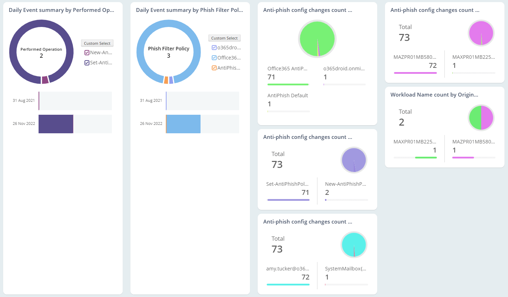Click the purple progress bar under 71
Screen dimensions: 508x297
(x=288, y=200)
